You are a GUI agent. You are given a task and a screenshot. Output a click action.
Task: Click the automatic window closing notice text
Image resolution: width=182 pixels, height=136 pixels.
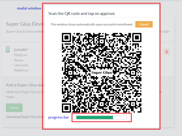[91, 24]
